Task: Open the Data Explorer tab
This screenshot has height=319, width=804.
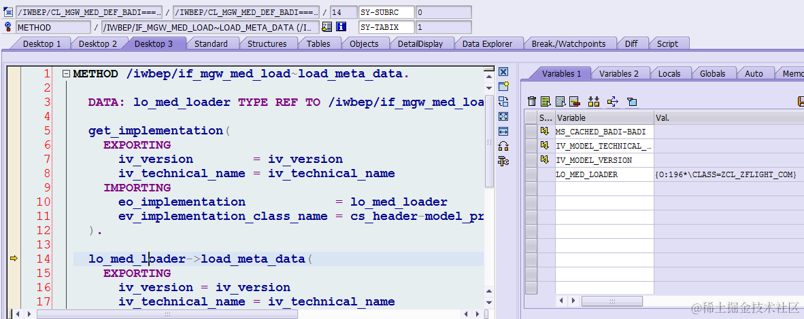Action: click(487, 44)
